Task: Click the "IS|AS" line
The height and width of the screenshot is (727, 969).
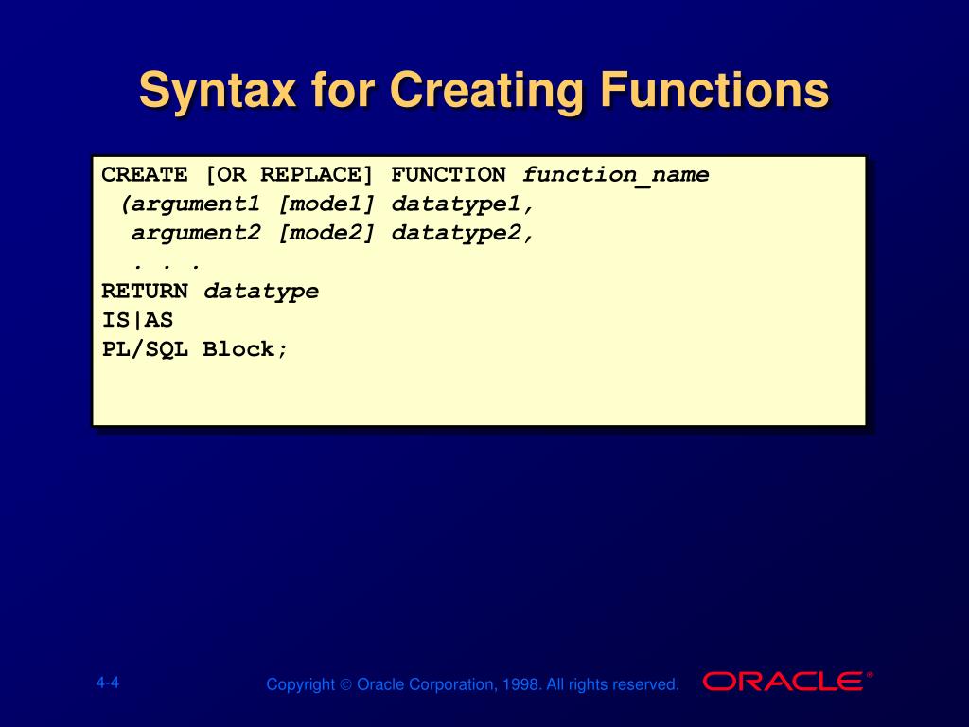Action: pos(137,320)
